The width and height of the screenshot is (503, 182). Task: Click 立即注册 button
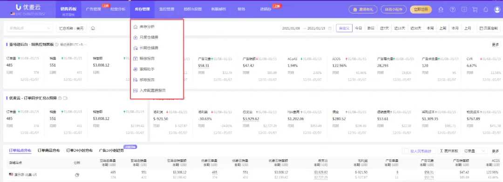click(x=421, y=9)
